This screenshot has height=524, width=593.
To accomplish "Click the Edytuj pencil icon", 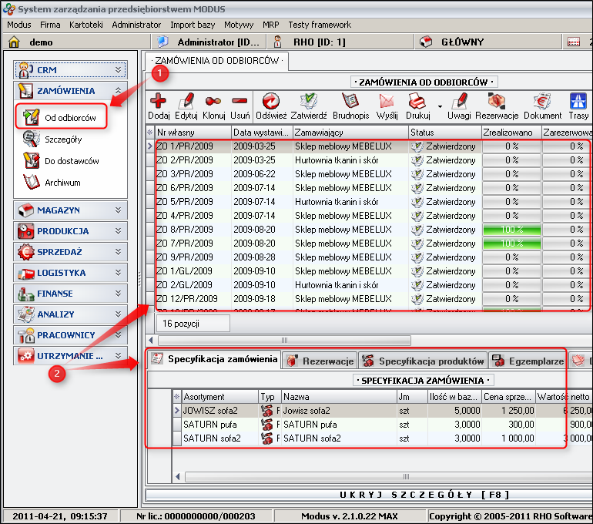I will (186, 101).
